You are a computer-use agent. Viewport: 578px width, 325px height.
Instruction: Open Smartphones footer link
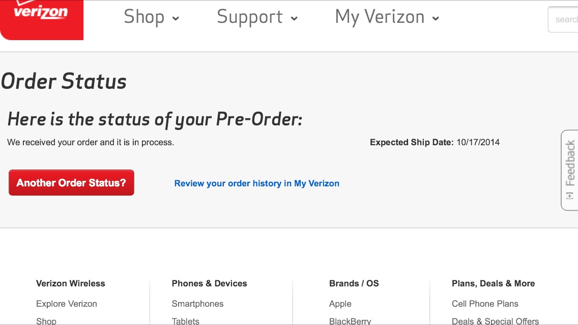[197, 304]
